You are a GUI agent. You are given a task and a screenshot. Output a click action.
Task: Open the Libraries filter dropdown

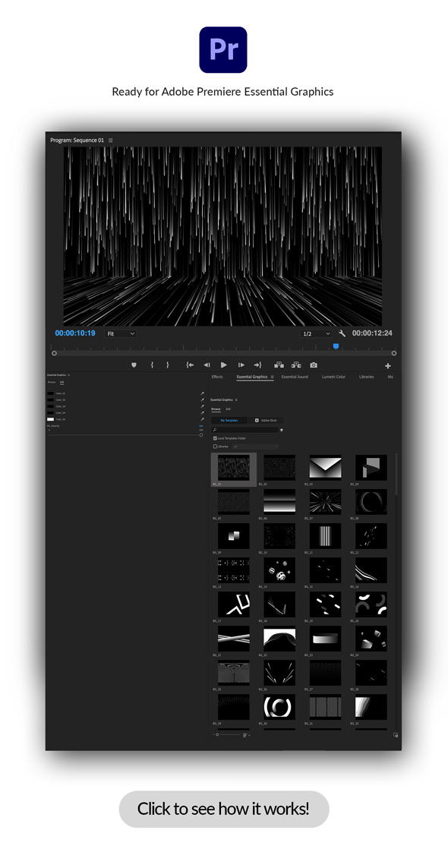[x=254, y=447]
